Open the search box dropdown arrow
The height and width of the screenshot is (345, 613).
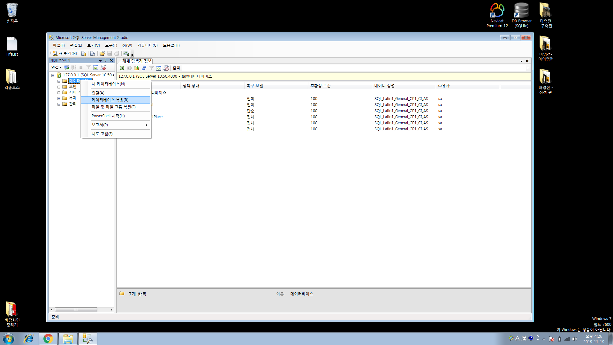528,68
